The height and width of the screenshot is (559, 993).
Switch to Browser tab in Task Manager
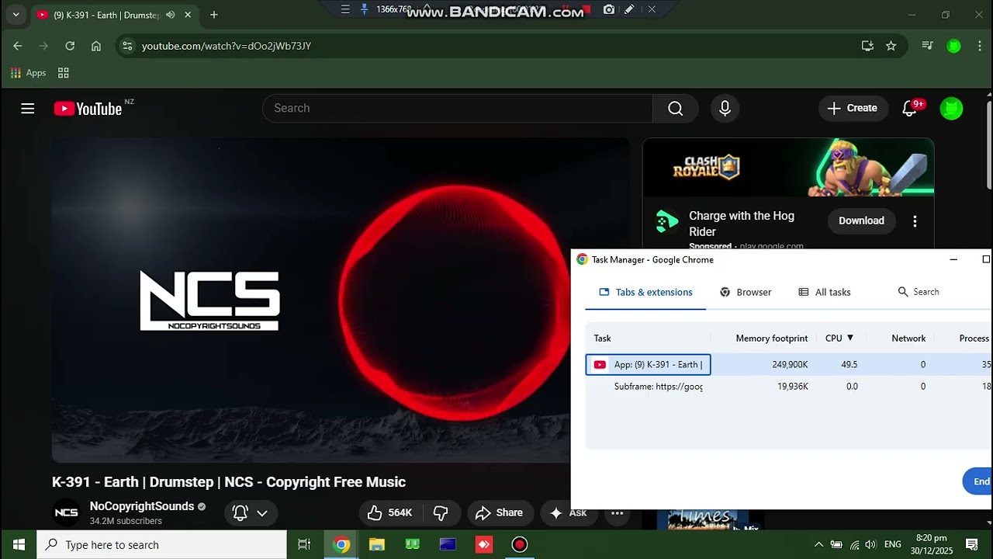click(x=746, y=292)
